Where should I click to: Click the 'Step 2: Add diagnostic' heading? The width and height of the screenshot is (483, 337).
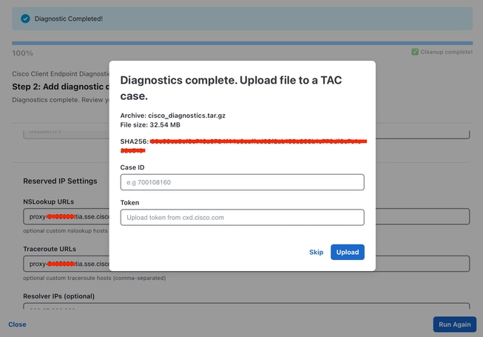[61, 87]
